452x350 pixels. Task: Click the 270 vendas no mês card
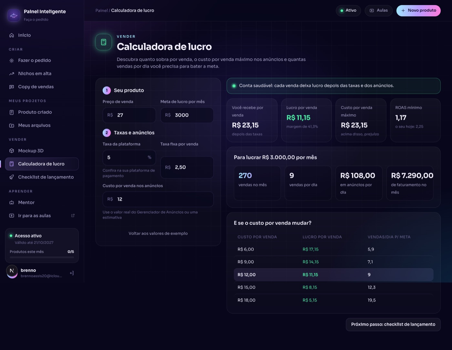(x=257, y=183)
